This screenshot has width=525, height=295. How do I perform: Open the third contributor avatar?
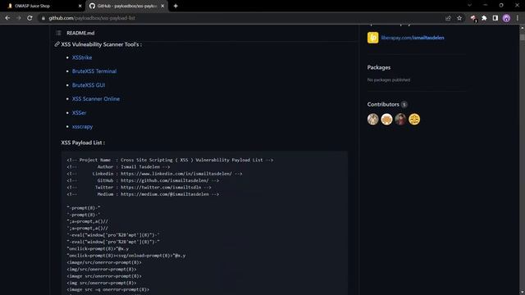(400, 119)
